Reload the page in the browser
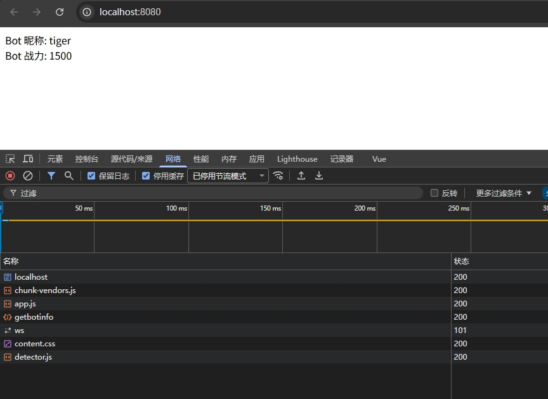The image size is (548, 399). point(60,12)
